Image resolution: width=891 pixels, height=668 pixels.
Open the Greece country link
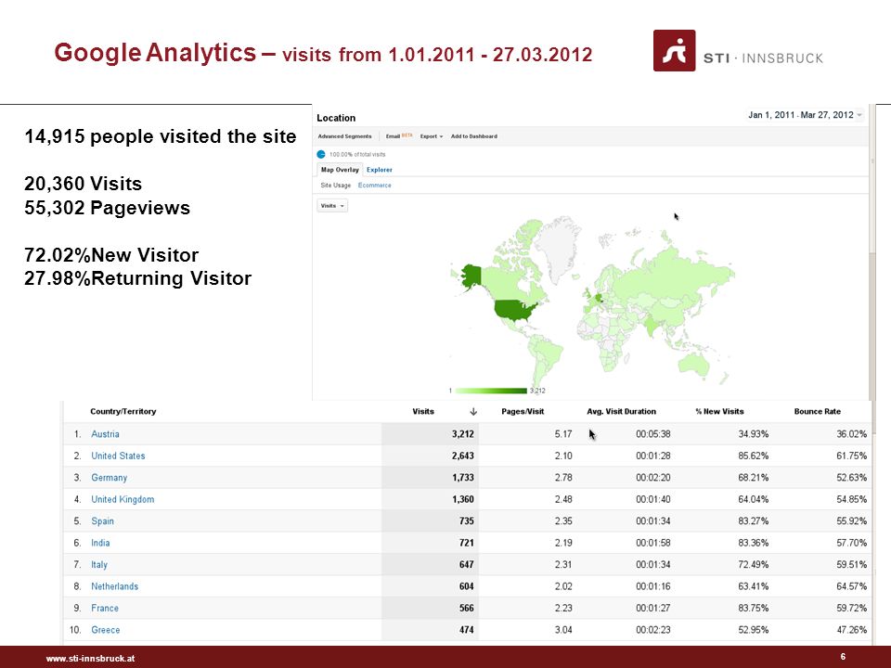click(105, 630)
